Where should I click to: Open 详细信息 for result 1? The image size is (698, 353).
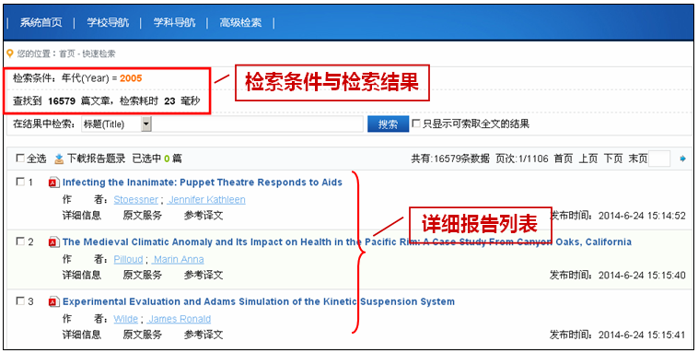81,216
